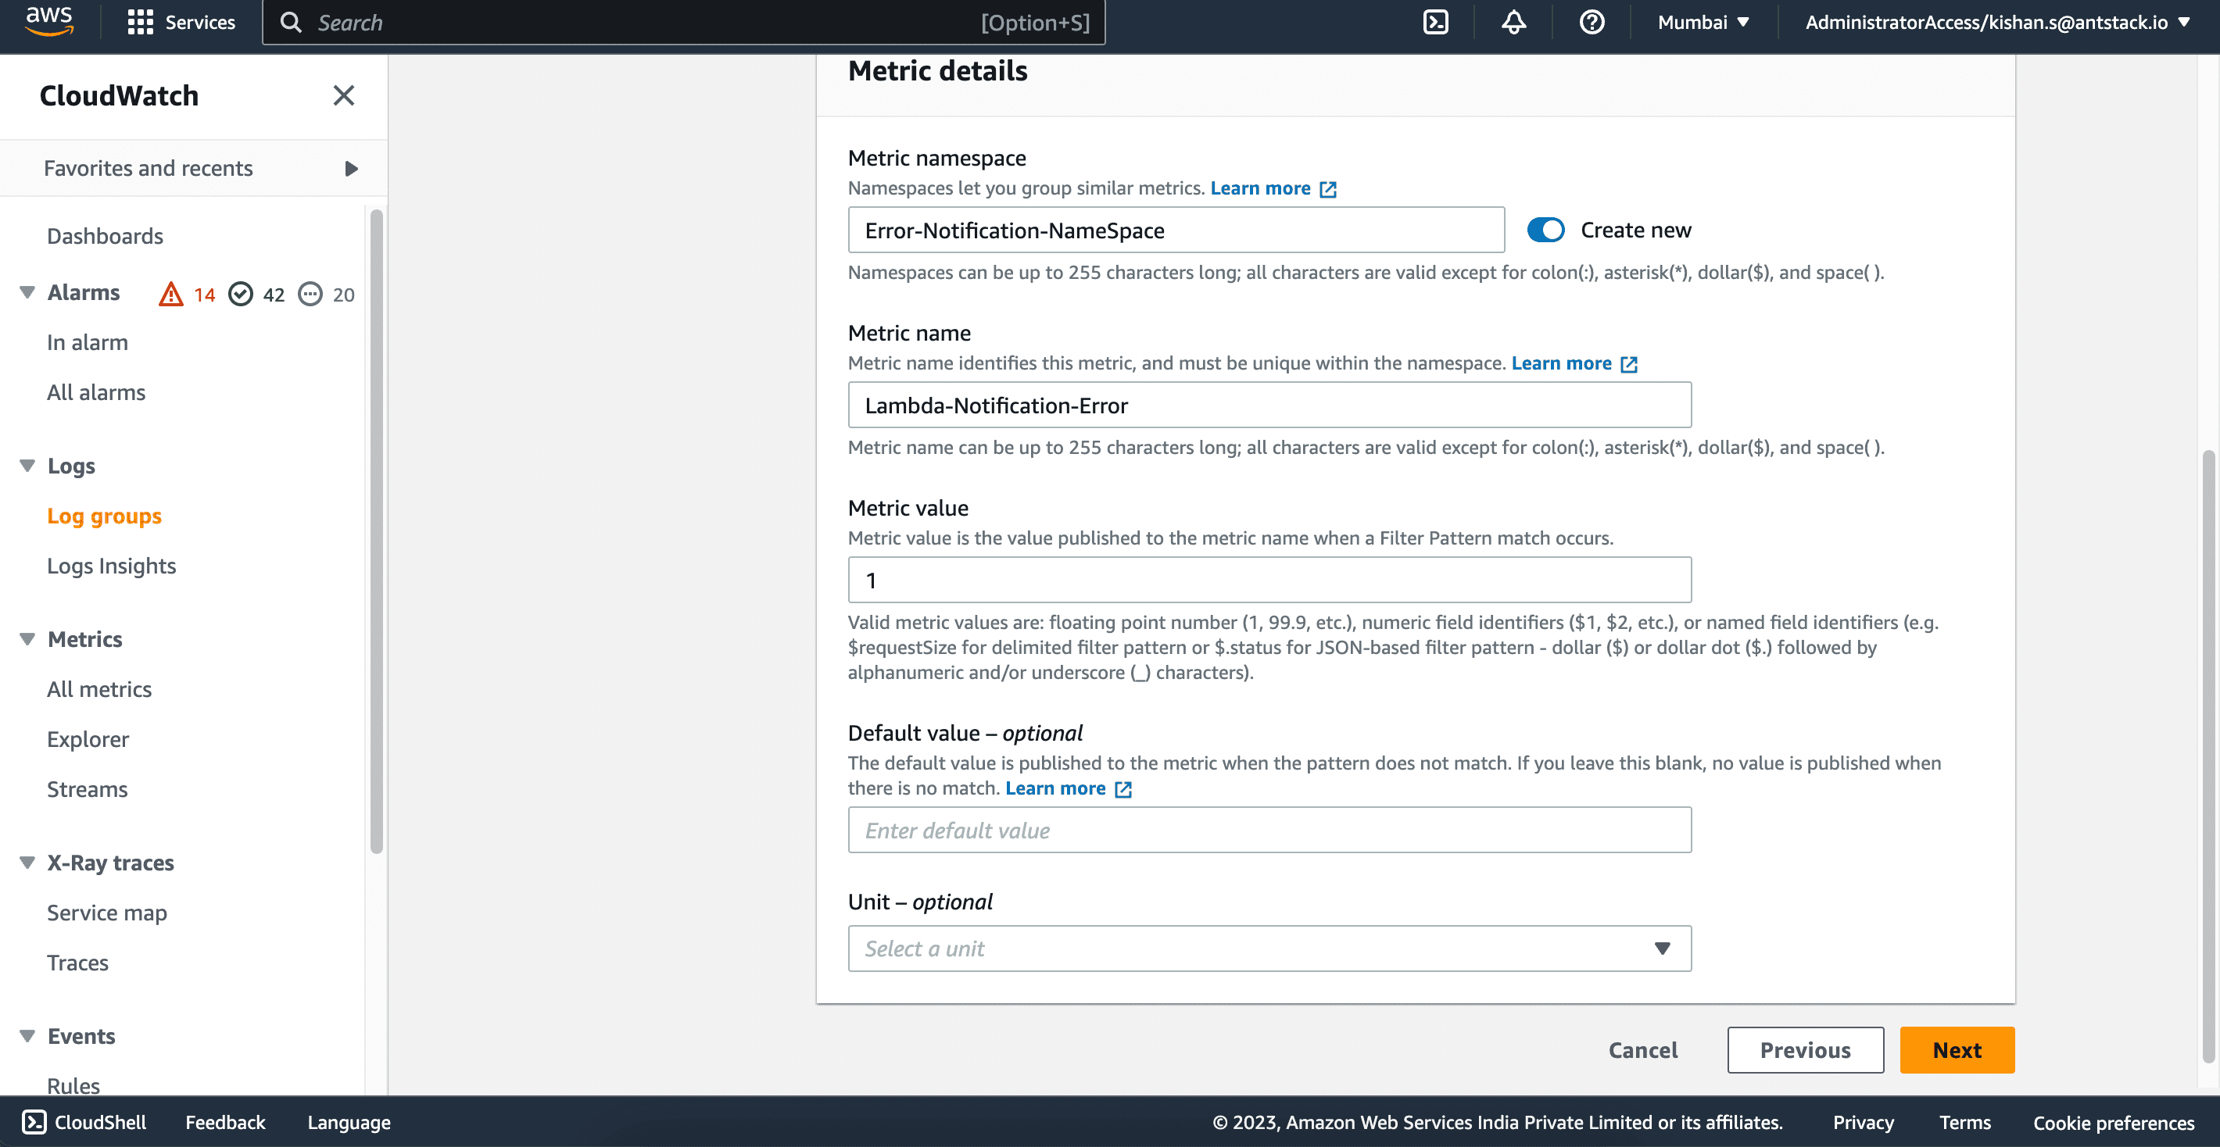Screen dimensions: 2220x1147
Task: Open external link icon next to metric name Learn more
Action: 1629,364
